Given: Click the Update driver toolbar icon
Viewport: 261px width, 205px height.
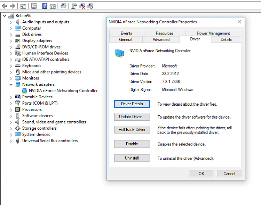Looking at the screenshot, I should pyautogui.click(x=74, y=6).
